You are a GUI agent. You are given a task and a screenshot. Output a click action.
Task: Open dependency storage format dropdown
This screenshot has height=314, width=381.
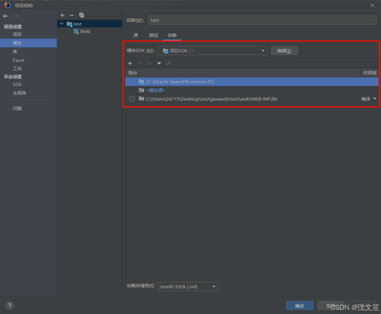click(188, 287)
